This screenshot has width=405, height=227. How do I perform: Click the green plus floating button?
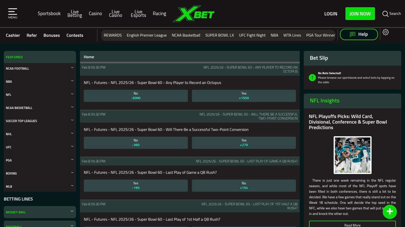pyautogui.click(x=390, y=212)
